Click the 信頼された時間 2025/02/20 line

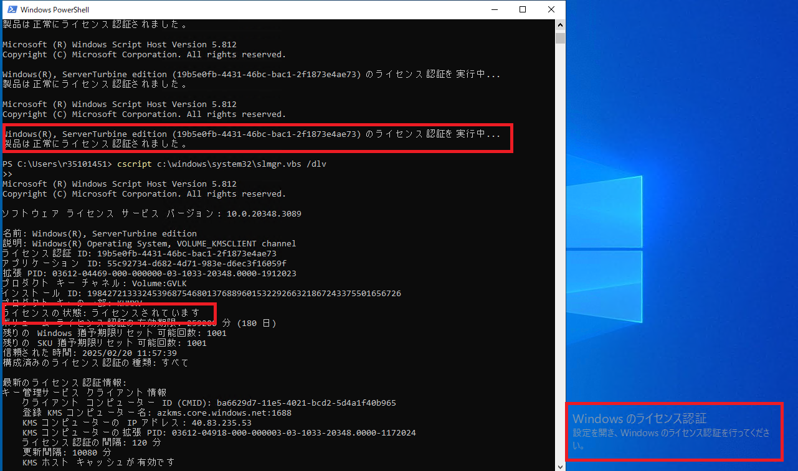[90, 353]
